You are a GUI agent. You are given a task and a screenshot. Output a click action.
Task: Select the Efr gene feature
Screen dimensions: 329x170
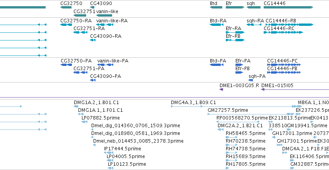[235, 7]
